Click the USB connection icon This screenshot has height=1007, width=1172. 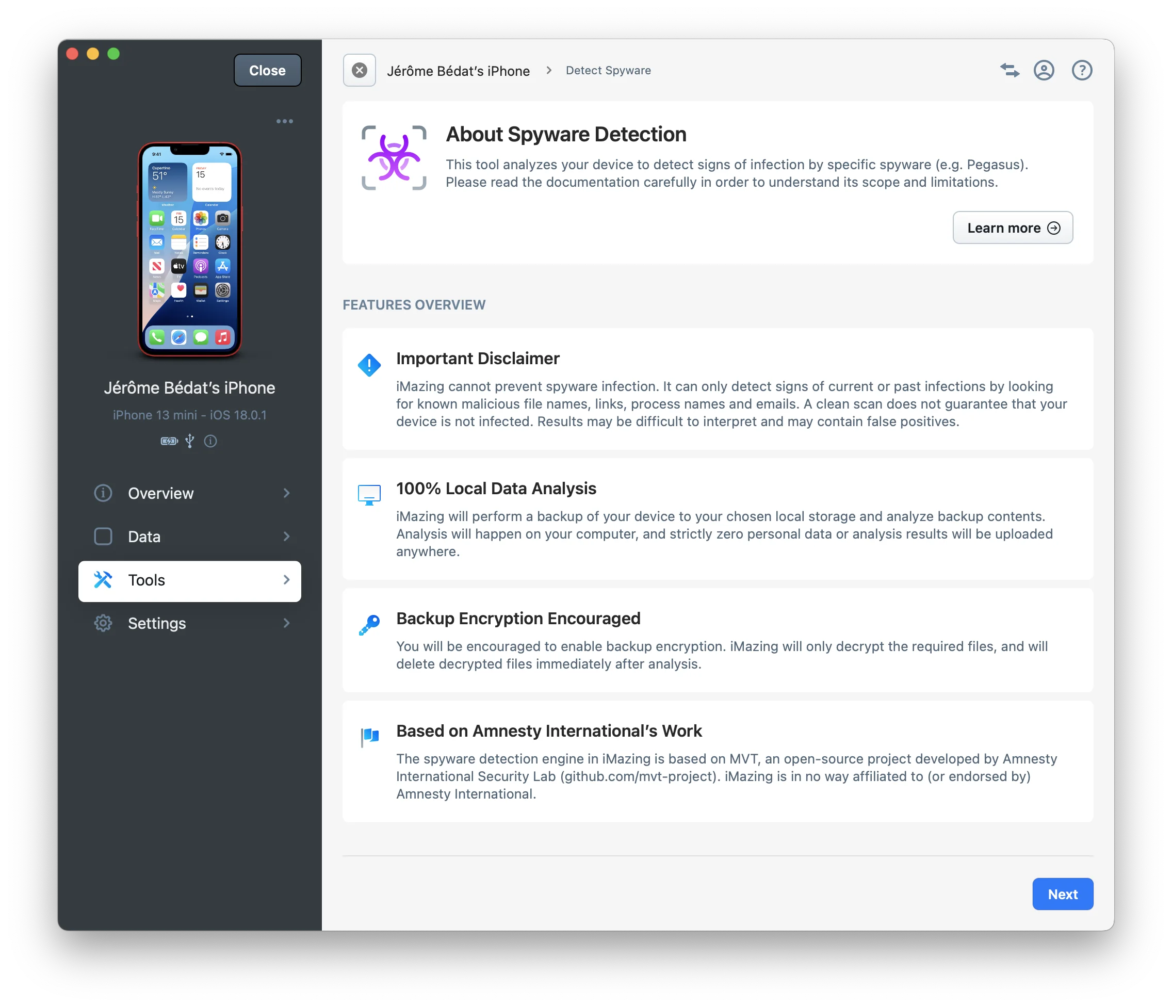[189, 441]
